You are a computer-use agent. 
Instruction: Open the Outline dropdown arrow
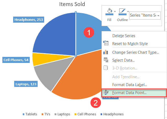click(x=128, y=11)
